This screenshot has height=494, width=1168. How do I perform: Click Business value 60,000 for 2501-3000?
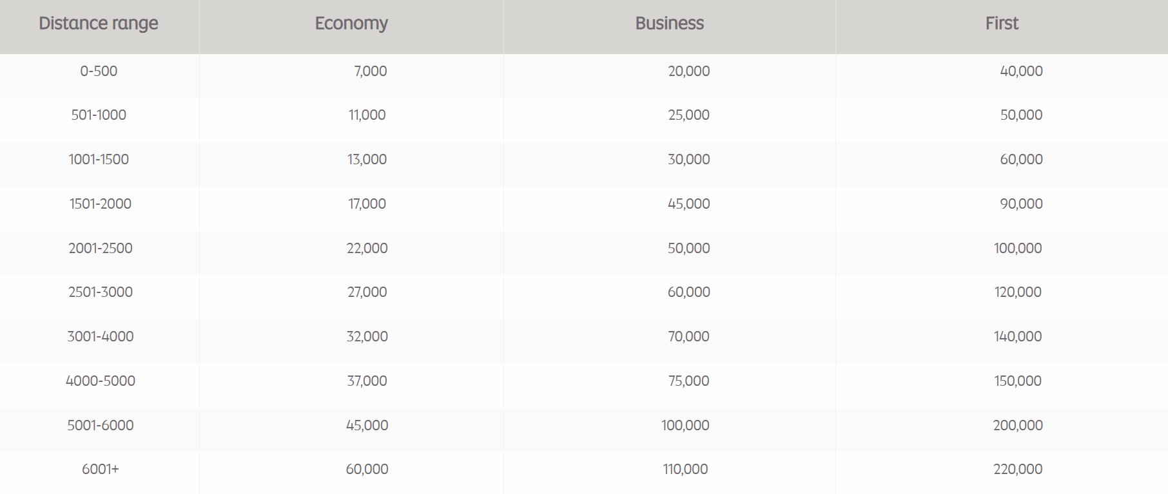(x=688, y=292)
